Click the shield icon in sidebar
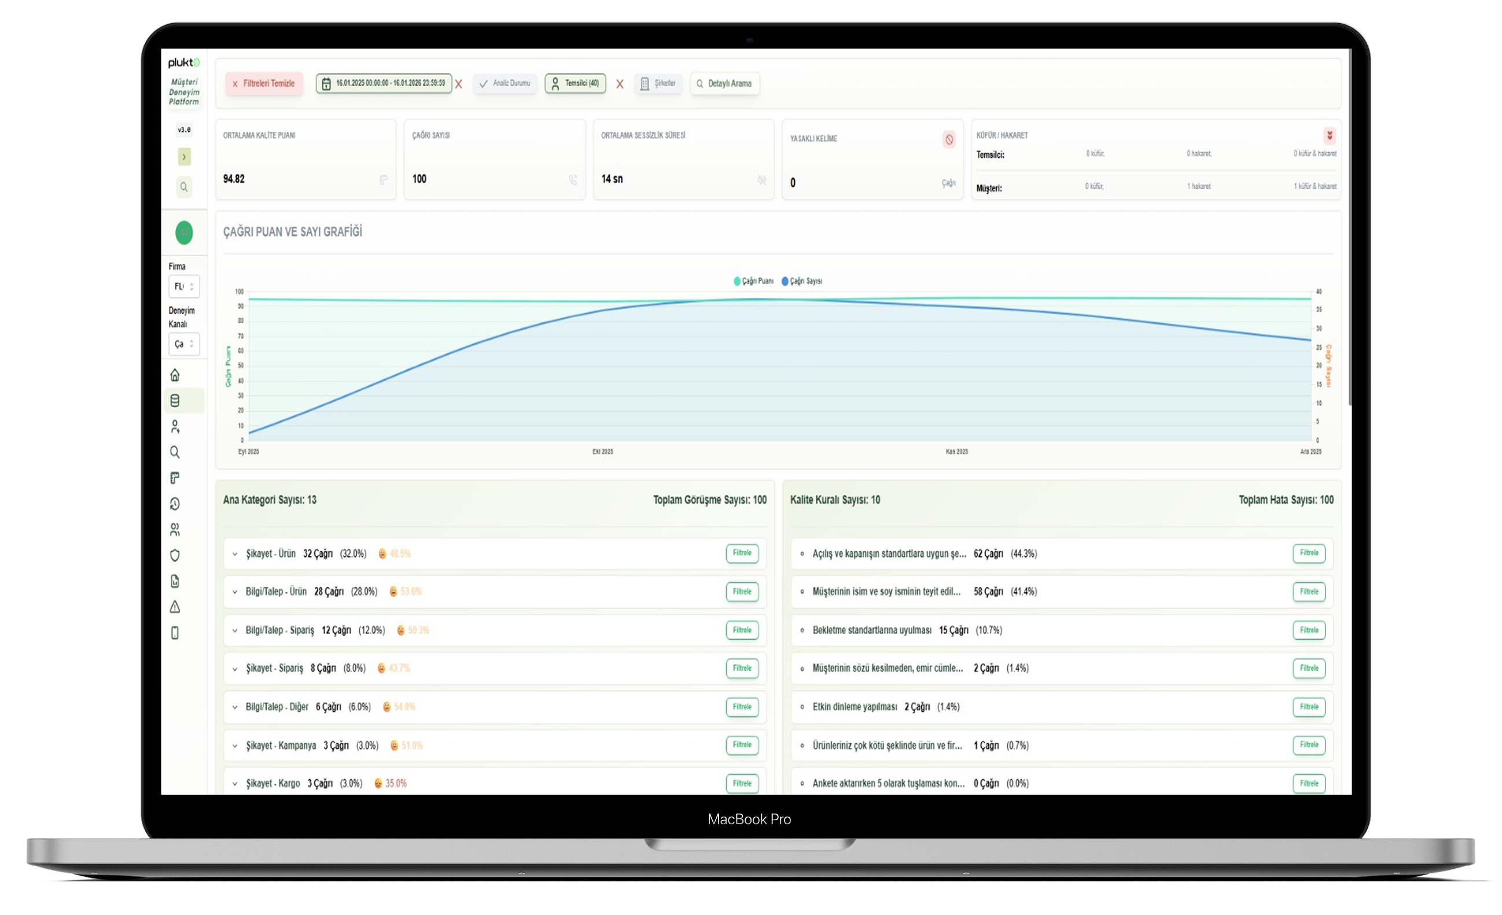1502x915 pixels. (x=175, y=555)
